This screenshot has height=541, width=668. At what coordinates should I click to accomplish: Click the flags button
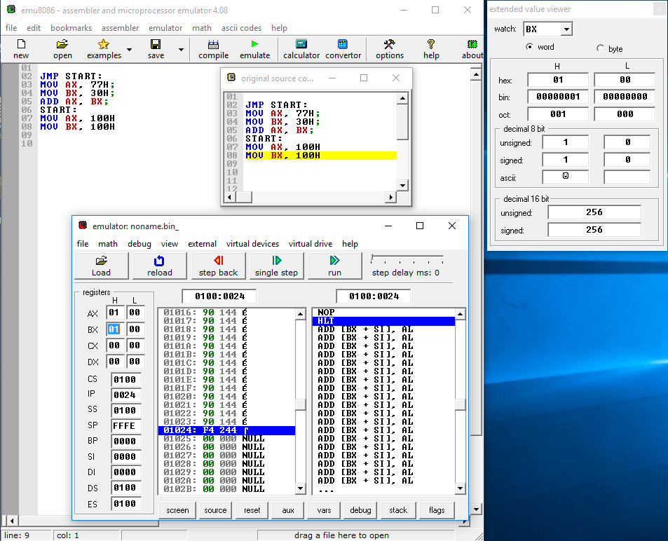(436, 510)
